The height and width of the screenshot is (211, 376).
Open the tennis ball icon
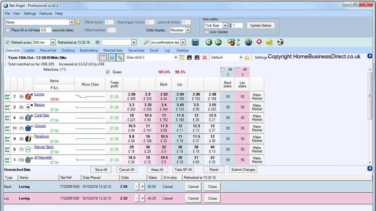click(x=269, y=42)
